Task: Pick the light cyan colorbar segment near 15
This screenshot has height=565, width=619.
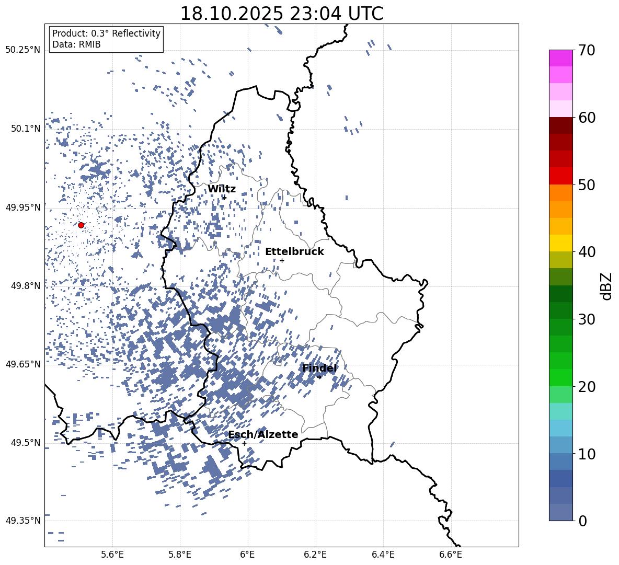Action: 560,411
